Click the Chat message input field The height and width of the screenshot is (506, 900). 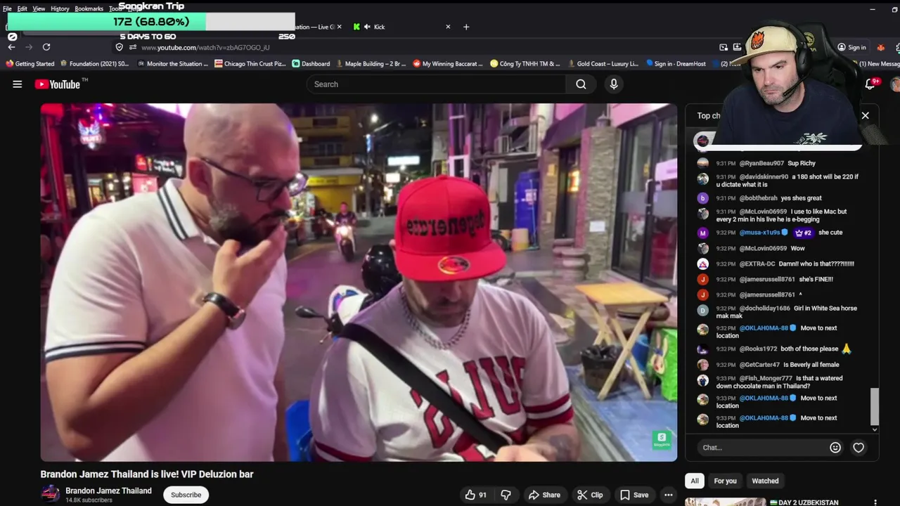pyautogui.click(x=763, y=448)
